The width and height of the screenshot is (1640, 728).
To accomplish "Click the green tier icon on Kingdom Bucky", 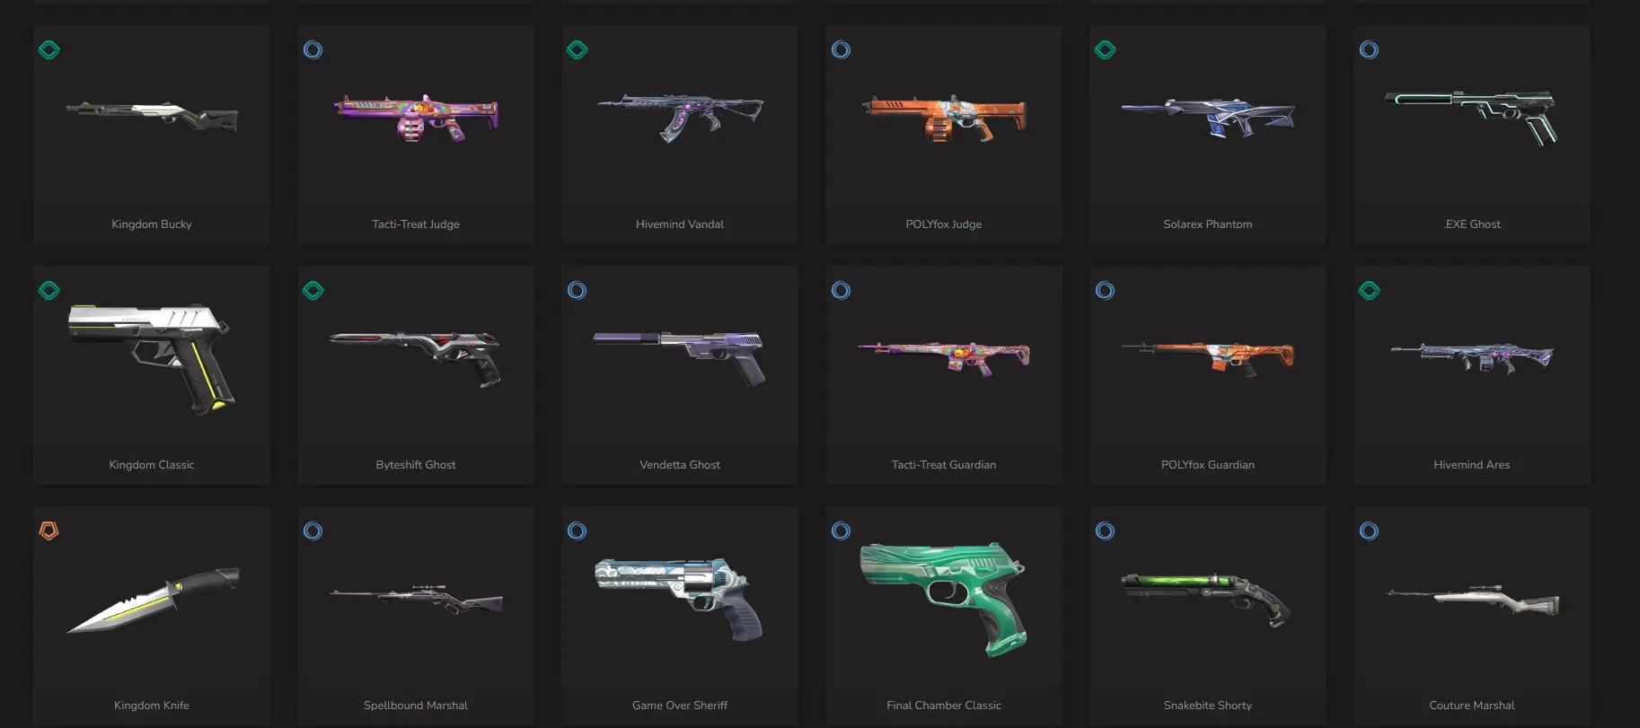I will point(49,50).
